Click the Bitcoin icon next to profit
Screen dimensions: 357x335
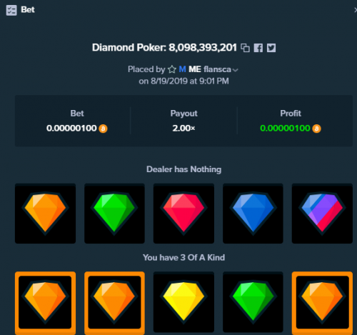(316, 129)
